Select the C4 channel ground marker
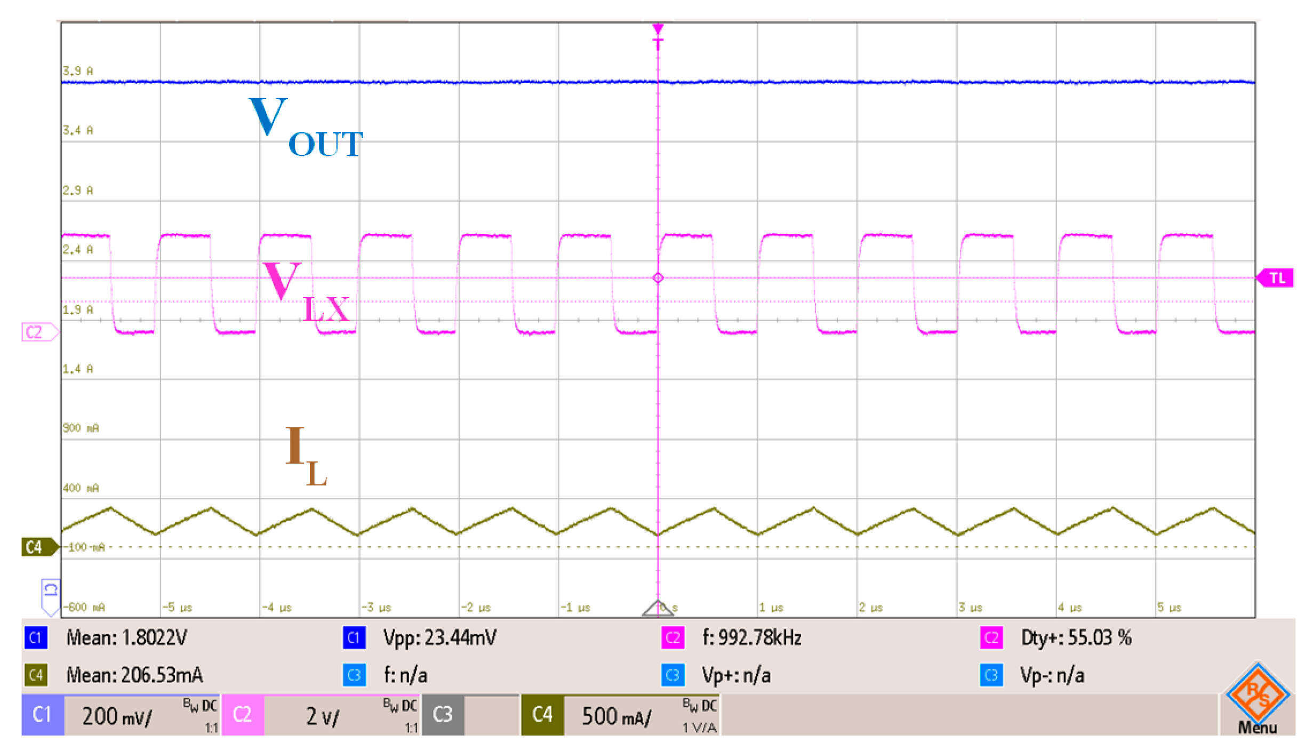This screenshot has height=752, width=1313. (37, 547)
